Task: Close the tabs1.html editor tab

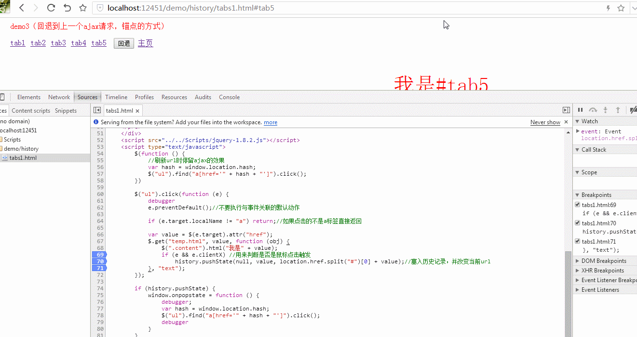Action: point(137,111)
